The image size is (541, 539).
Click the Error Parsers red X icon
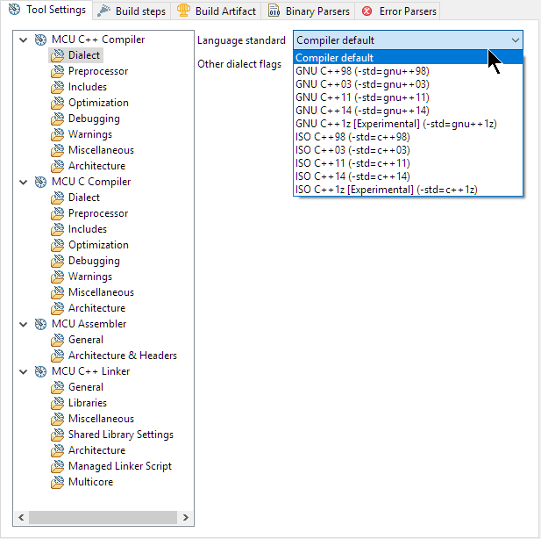pos(367,11)
